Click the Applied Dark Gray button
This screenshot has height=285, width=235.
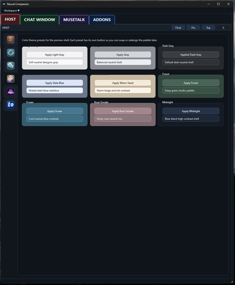[x=191, y=55]
